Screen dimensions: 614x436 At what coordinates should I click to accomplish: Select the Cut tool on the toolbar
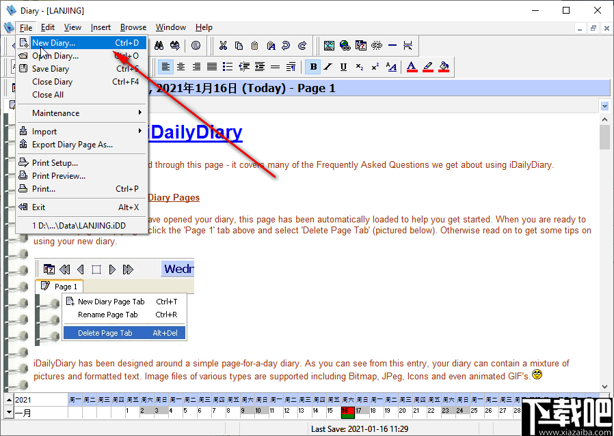(x=223, y=45)
